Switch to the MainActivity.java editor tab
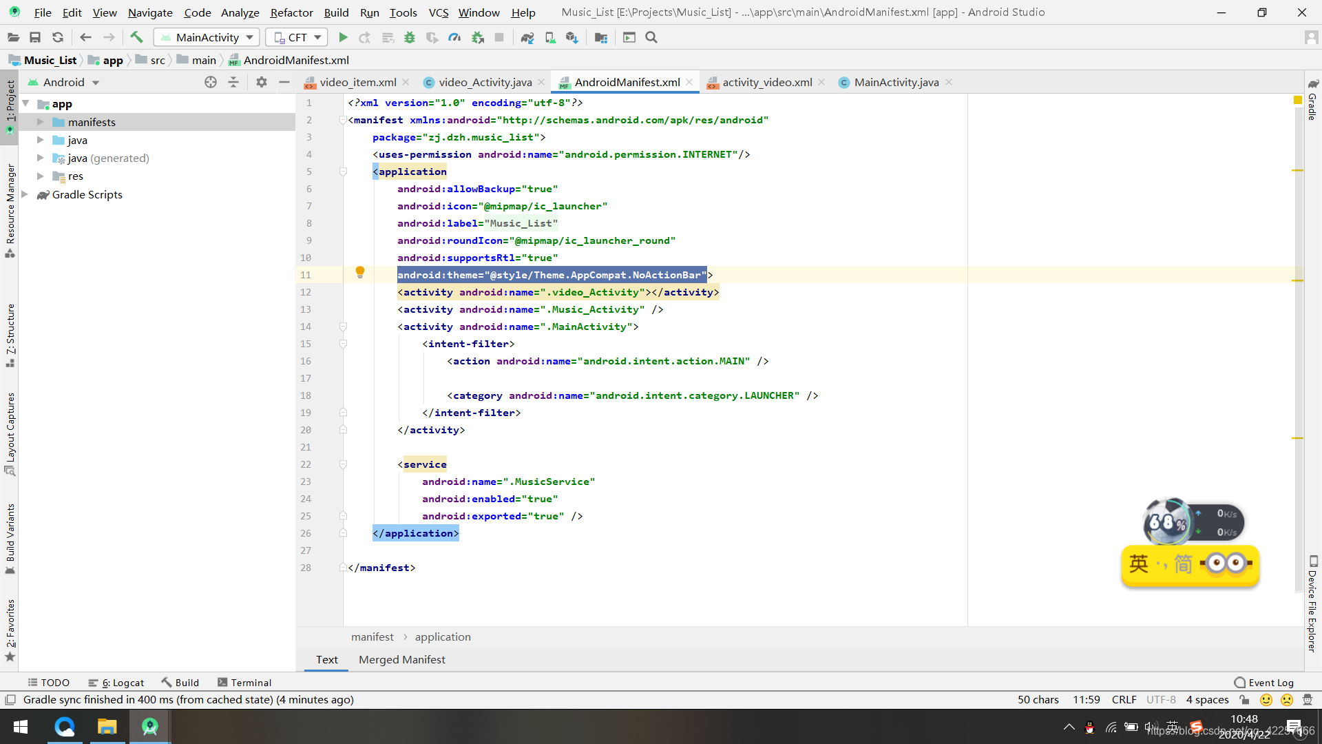1322x744 pixels. click(x=896, y=82)
